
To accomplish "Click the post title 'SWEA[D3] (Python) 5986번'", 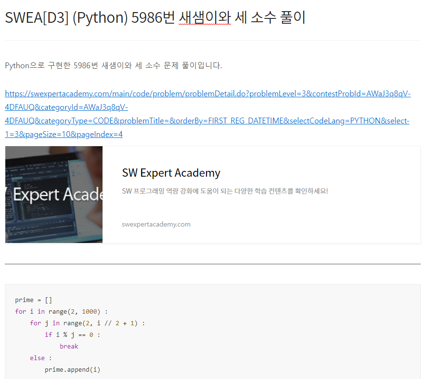I will pos(155,17).
